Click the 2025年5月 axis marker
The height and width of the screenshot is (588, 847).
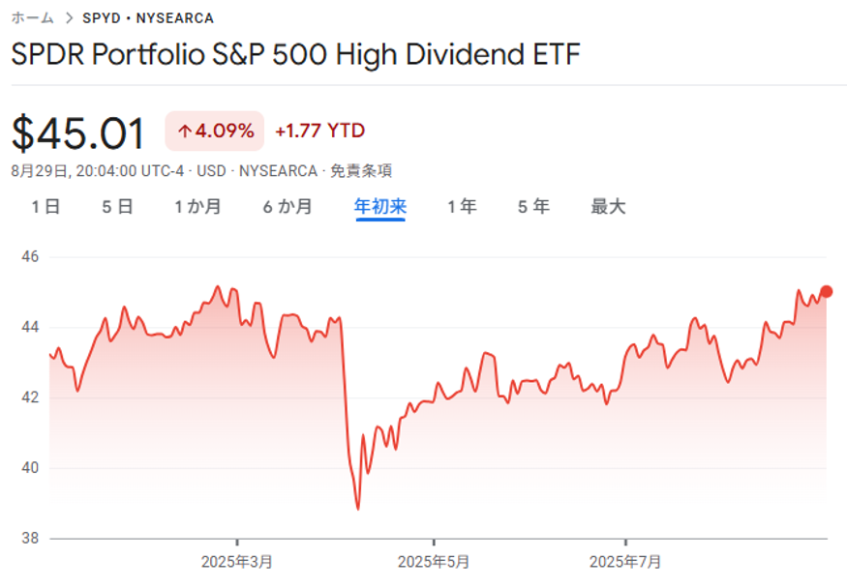tap(433, 560)
